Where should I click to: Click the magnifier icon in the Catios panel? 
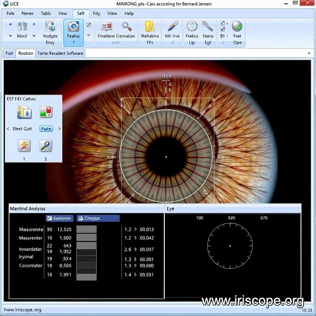[x=46, y=145]
